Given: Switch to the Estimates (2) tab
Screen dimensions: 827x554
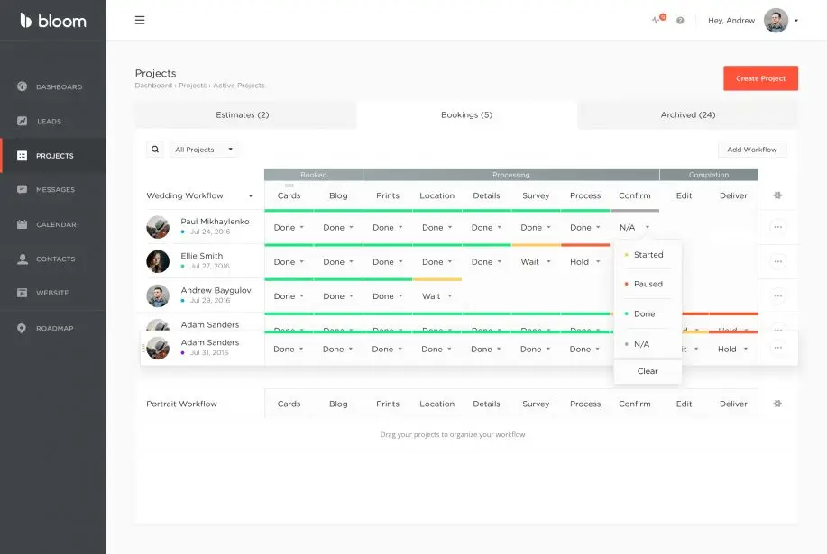Looking at the screenshot, I should [x=242, y=114].
